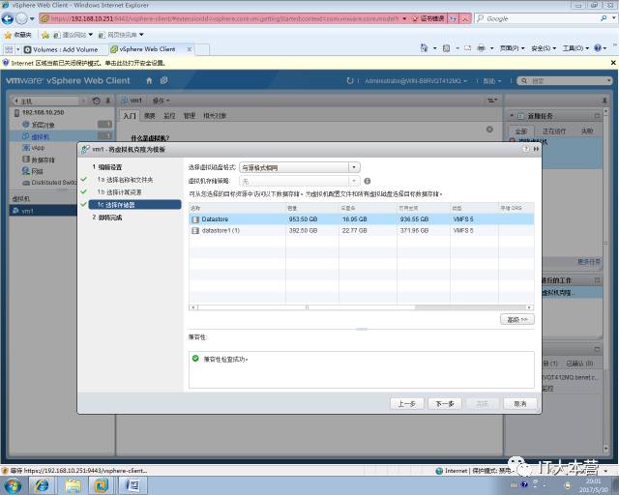Click the Windows Start button
The width and height of the screenshot is (619, 495).
[13, 485]
